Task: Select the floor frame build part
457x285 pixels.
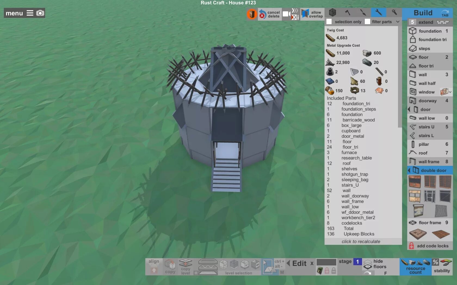Action: [430, 223]
